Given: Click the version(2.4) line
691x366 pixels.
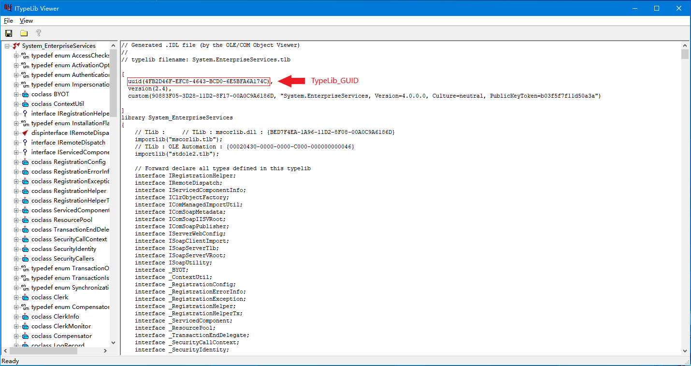Looking at the screenshot, I should (x=150, y=88).
